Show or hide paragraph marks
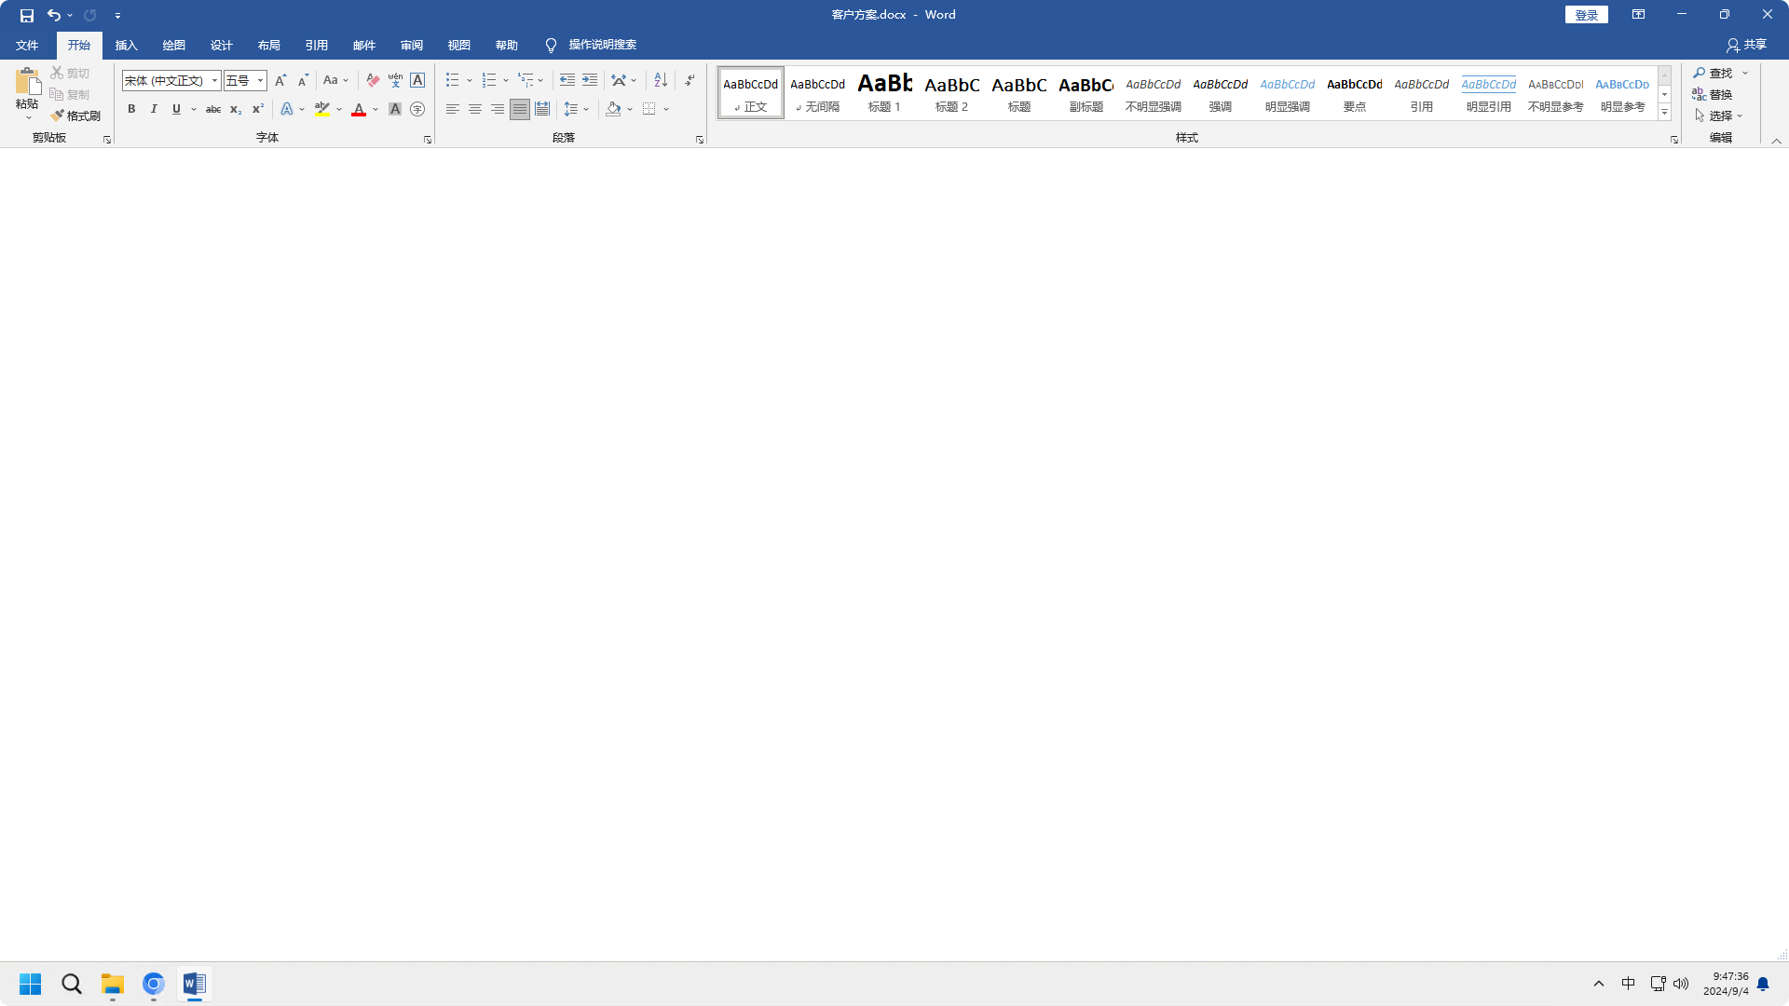This screenshot has width=1789, height=1006. [x=690, y=80]
